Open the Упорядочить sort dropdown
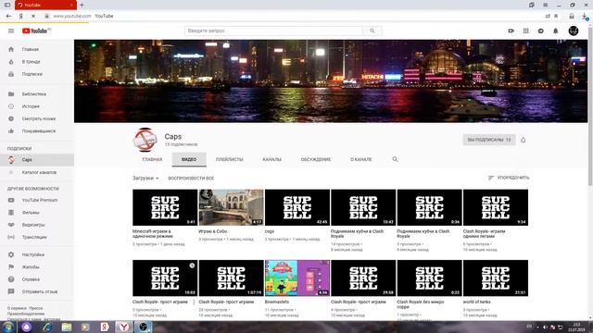The height and width of the screenshot is (333, 593). click(x=509, y=178)
